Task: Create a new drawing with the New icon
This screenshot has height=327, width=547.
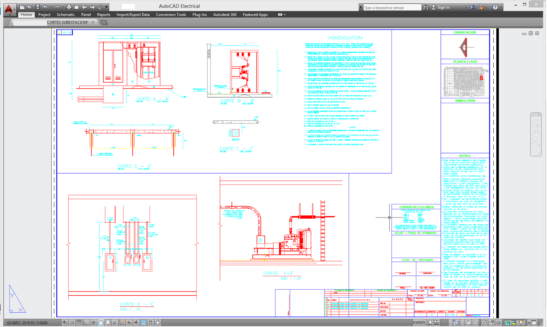Action: point(22,6)
